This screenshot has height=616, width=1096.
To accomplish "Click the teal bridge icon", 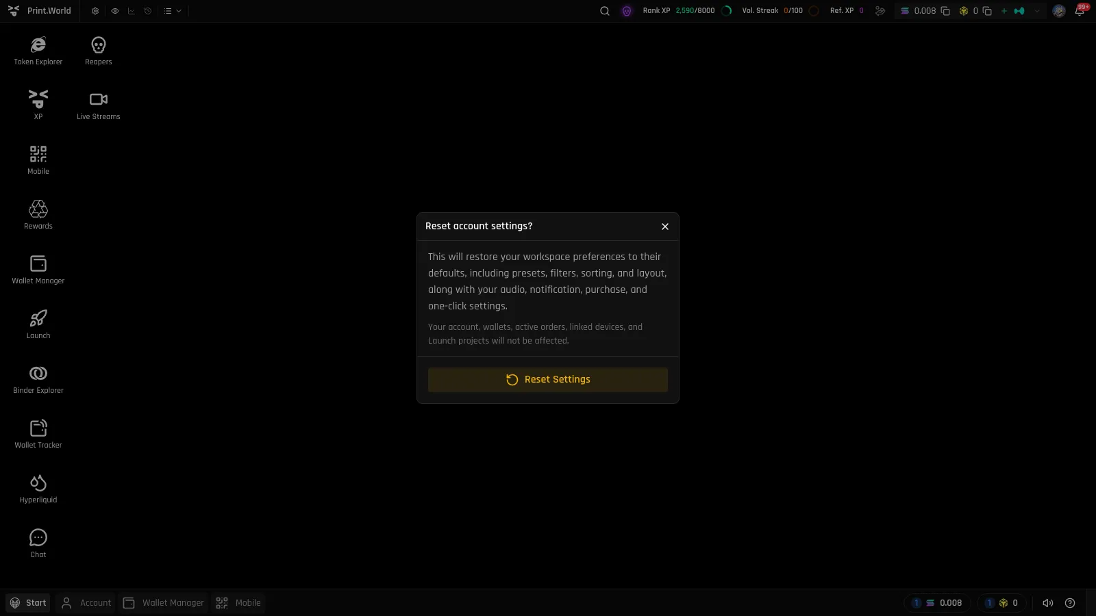I will (1019, 11).
